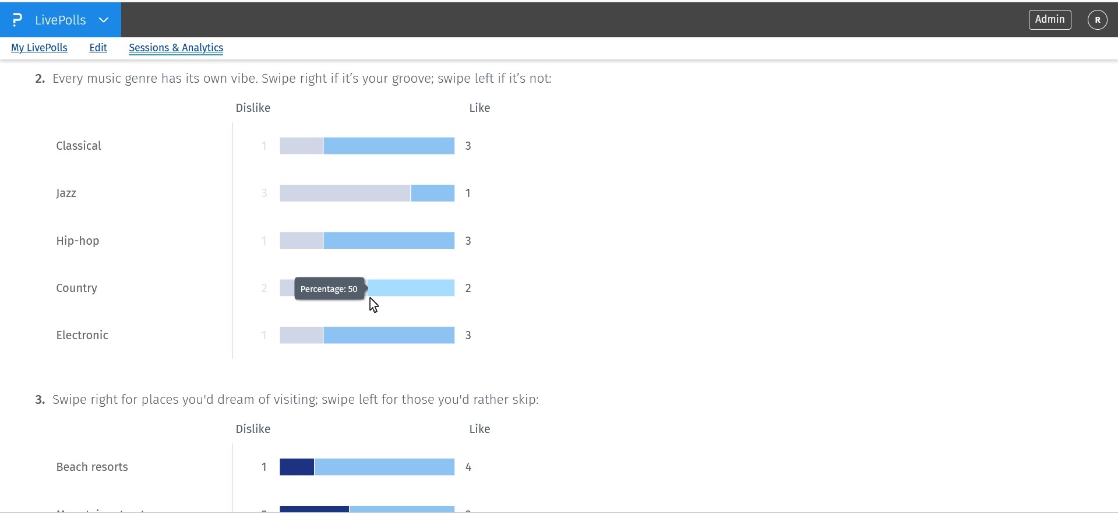Open My LivePolls page

[38, 48]
